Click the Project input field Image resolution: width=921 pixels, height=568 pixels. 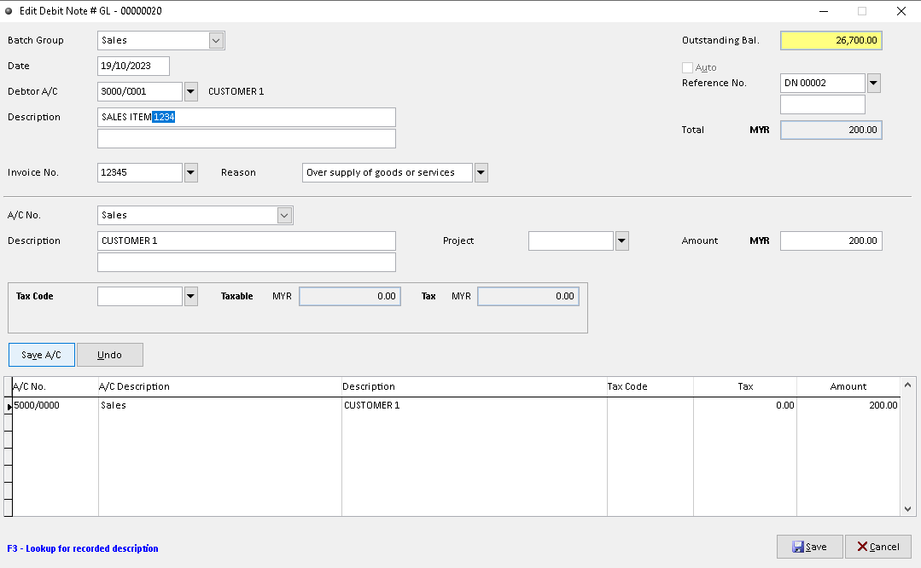tap(571, 241)
